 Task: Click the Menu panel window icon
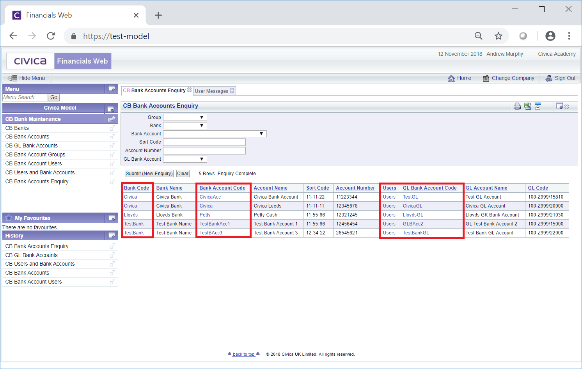pos(112,89)
